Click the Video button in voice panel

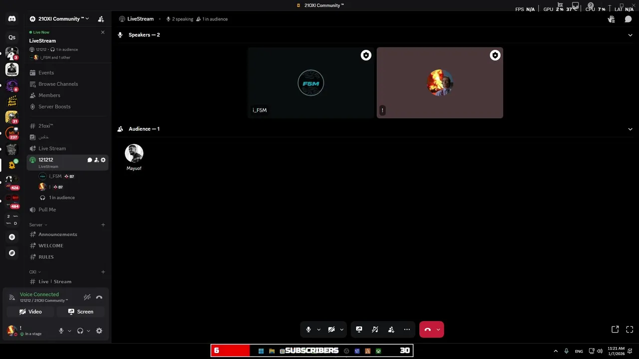click(x=30, y=312)
